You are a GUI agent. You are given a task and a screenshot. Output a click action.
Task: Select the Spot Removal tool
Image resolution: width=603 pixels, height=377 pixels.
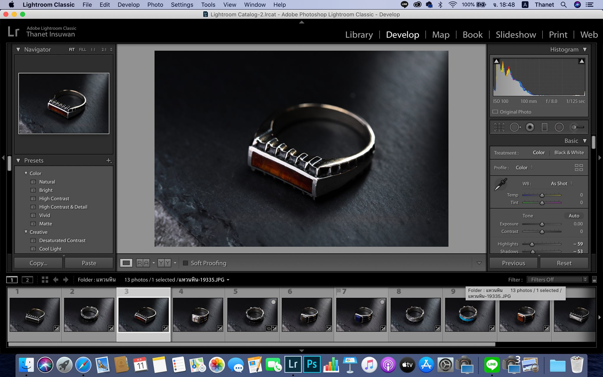click(515, 127)
